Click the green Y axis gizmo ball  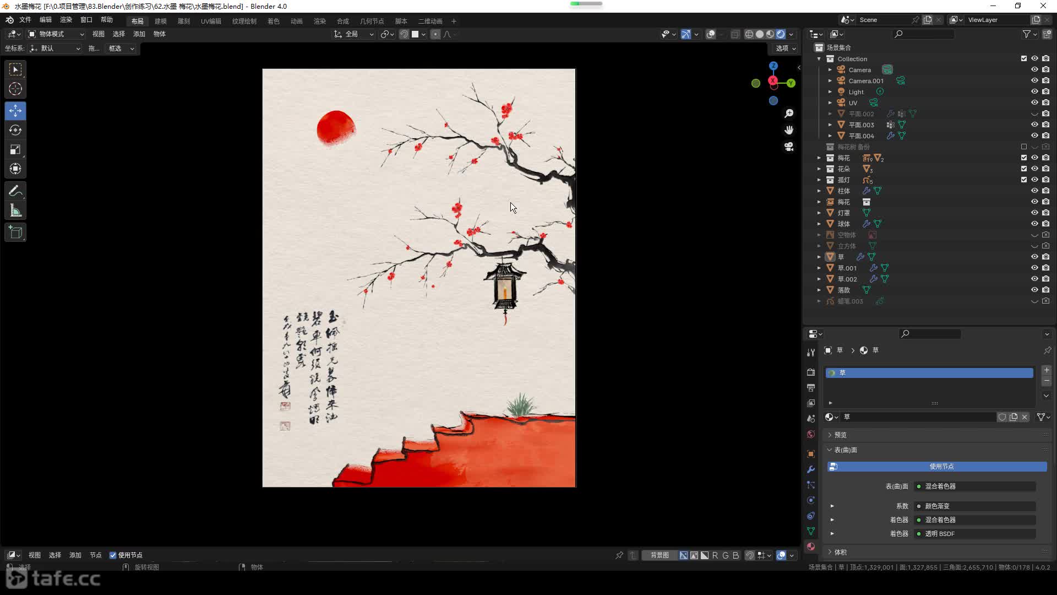[791, 83]
